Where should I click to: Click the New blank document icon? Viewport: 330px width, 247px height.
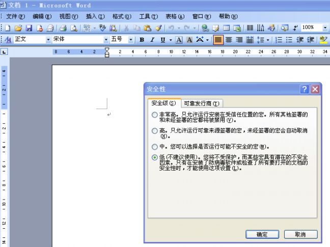click(8, 28)
